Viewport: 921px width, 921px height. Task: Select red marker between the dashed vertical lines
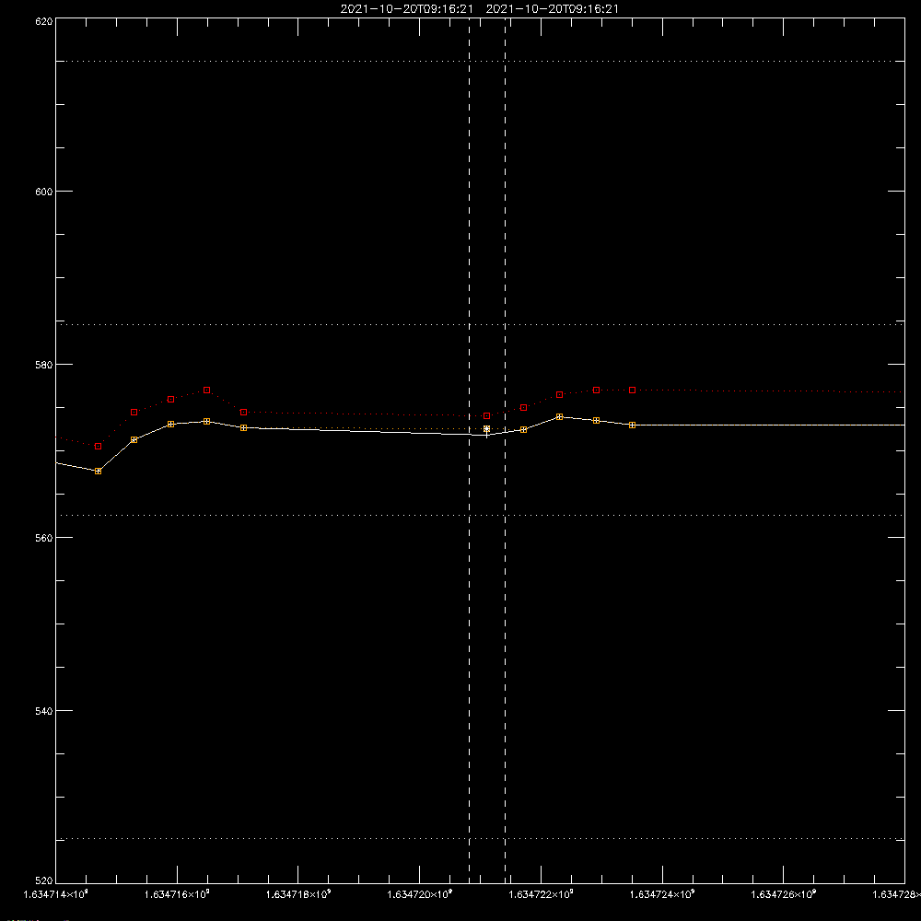click(x=487, y=416)
